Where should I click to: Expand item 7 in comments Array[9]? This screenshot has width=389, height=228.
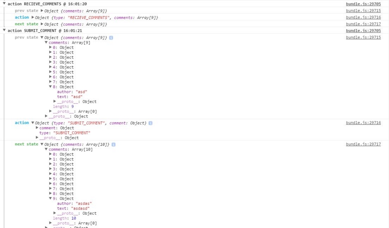[x=51, y=82]
